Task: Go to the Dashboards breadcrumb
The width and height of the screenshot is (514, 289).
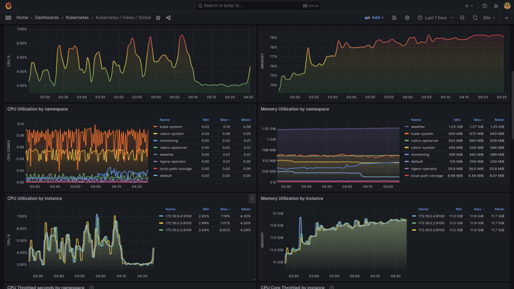Action: tap(47, 17)
